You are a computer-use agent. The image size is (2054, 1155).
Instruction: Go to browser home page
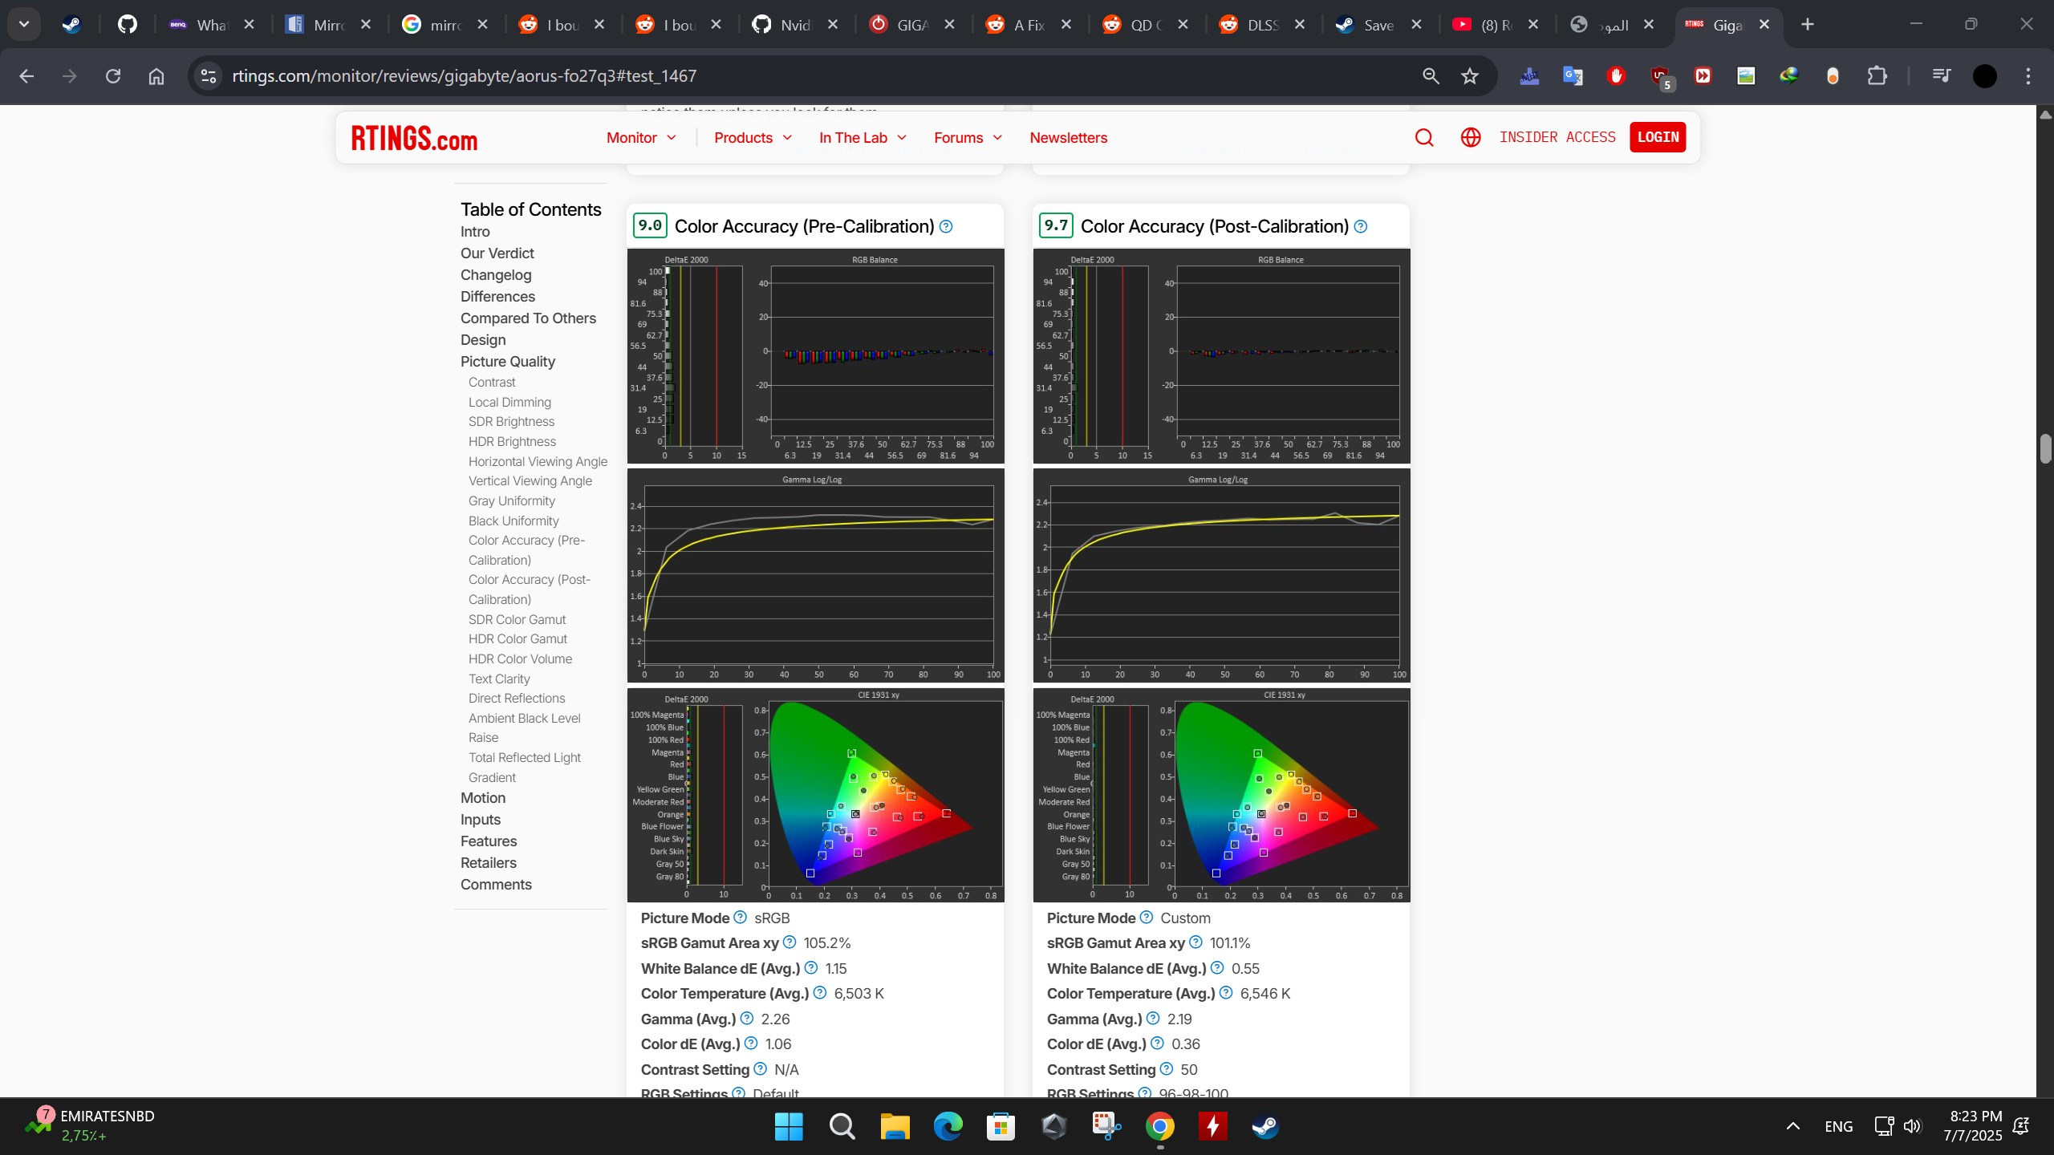(x=156, y=76)
